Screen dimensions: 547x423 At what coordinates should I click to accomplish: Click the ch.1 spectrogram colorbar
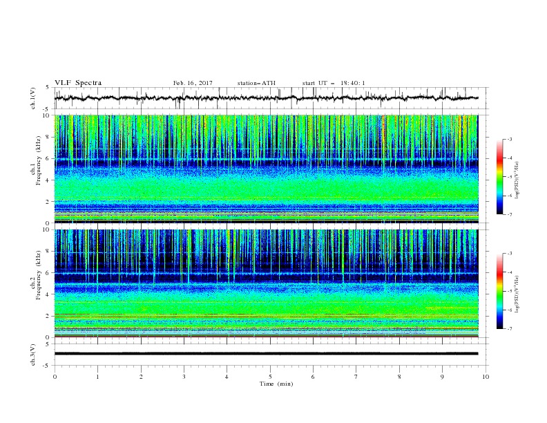[x=500, y=177]
